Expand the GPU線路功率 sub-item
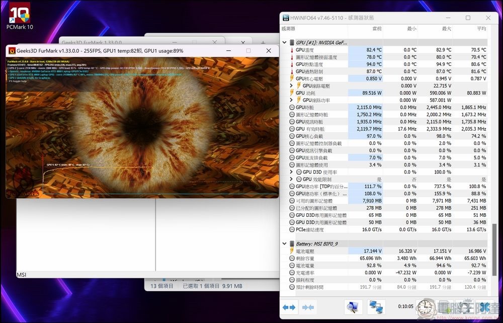Image resolution: width=503 pixels, height=323 pixels. [x=292, y=100]
